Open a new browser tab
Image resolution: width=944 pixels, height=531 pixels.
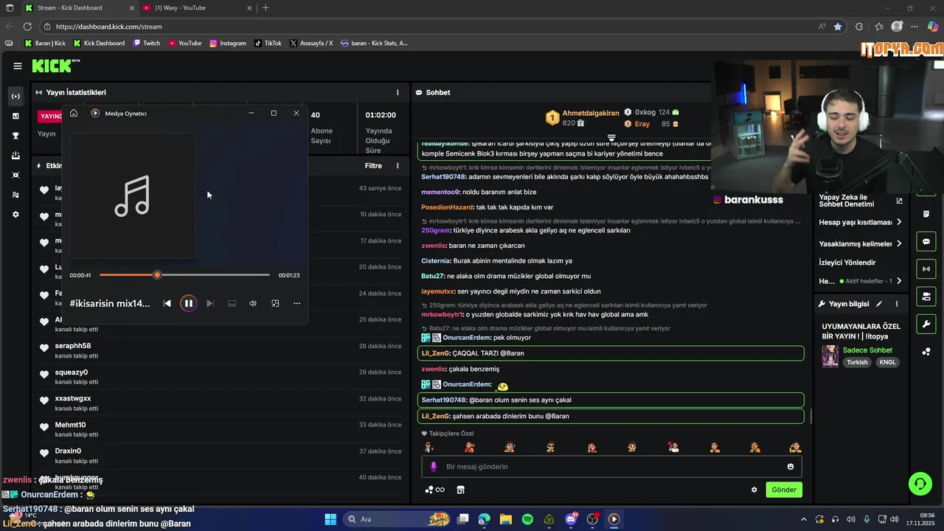pos(265,8)
